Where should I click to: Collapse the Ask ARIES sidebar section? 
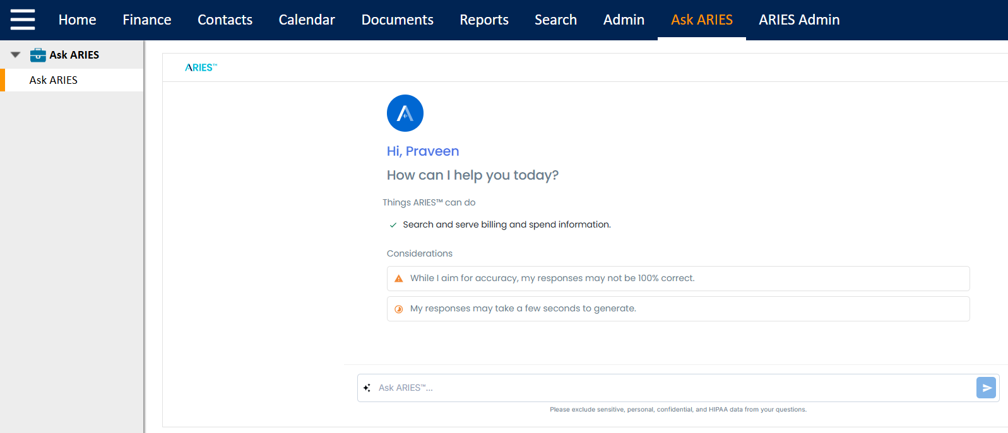pyautogui.click(x=16, y=55)
